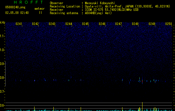The width and height of the screenshot is (175, 111).
Task: Click time marker 0247
Action: pyautogui.click(x=119, y=24)
